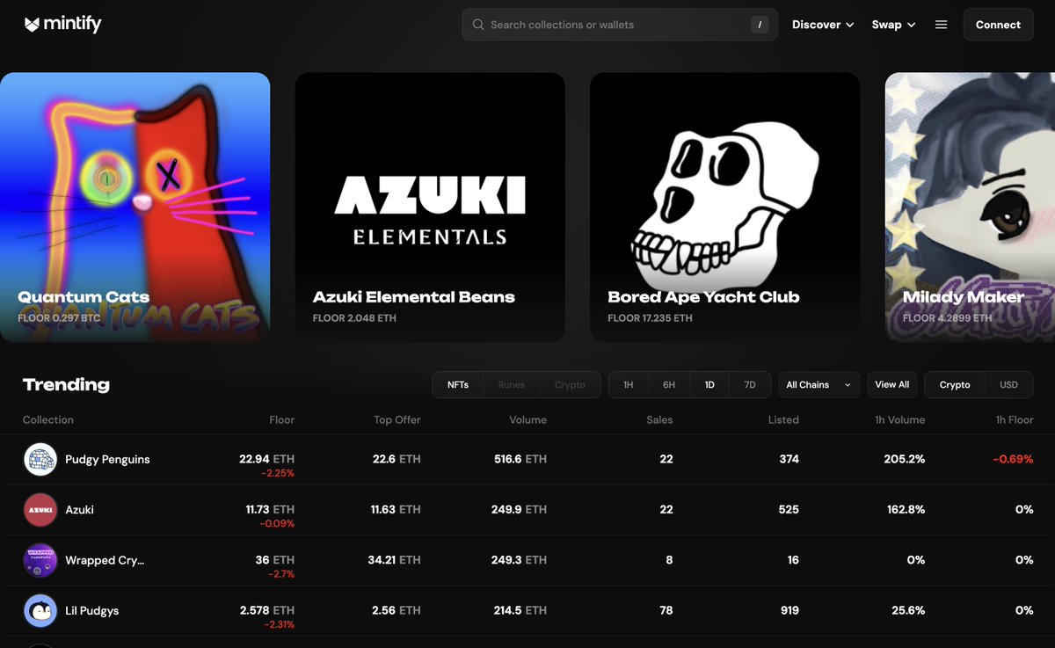Open the Milady Maker featured card
Screen dimensions: 1055x648
(x=970, y=207)
